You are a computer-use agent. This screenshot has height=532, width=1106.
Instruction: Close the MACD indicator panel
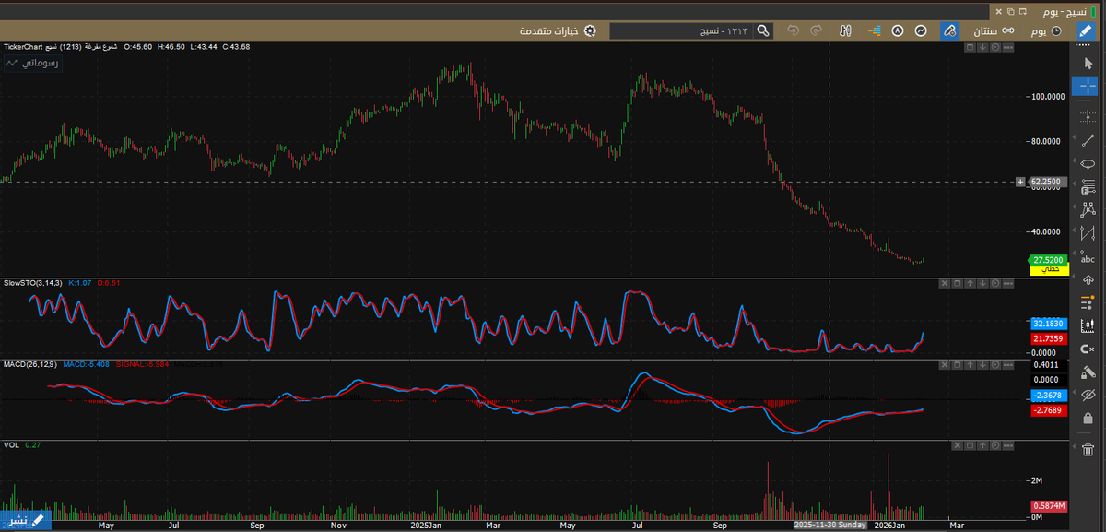point(944,365)
